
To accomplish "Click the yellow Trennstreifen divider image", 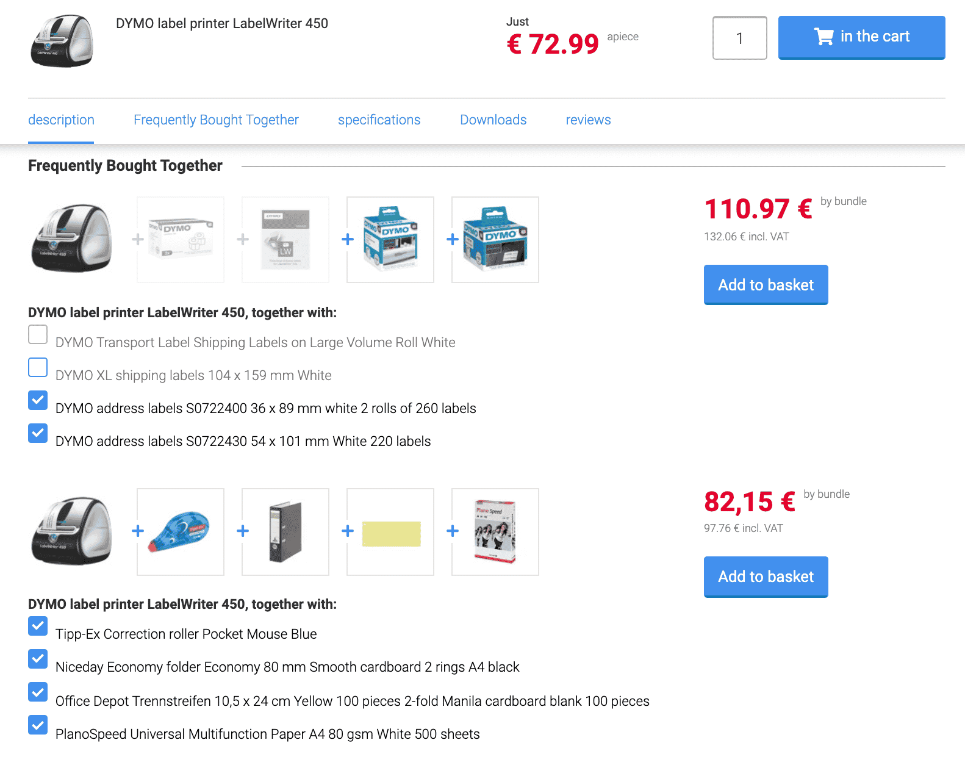I will [390, 533].
